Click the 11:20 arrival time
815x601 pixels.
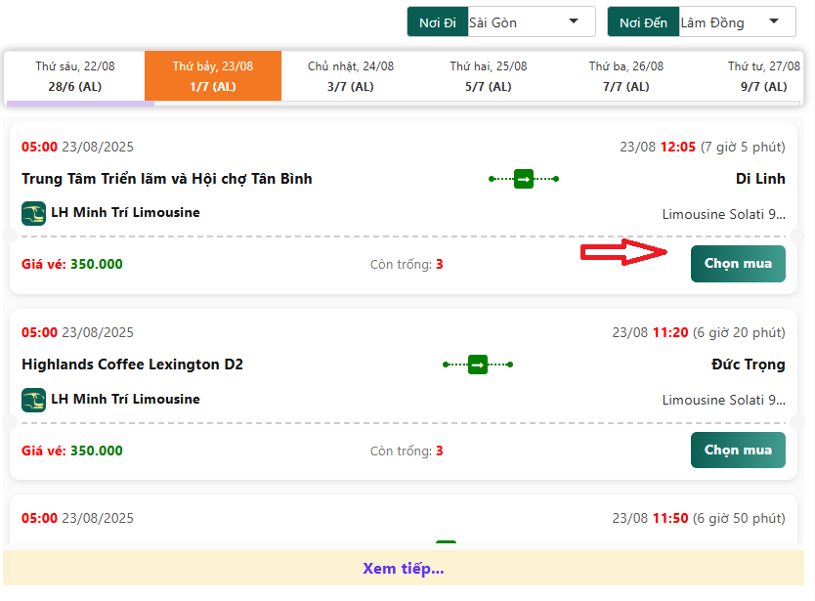pos(670,332)
